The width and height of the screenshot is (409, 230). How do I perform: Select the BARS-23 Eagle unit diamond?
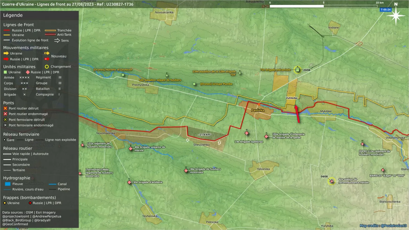click(383, 170)
